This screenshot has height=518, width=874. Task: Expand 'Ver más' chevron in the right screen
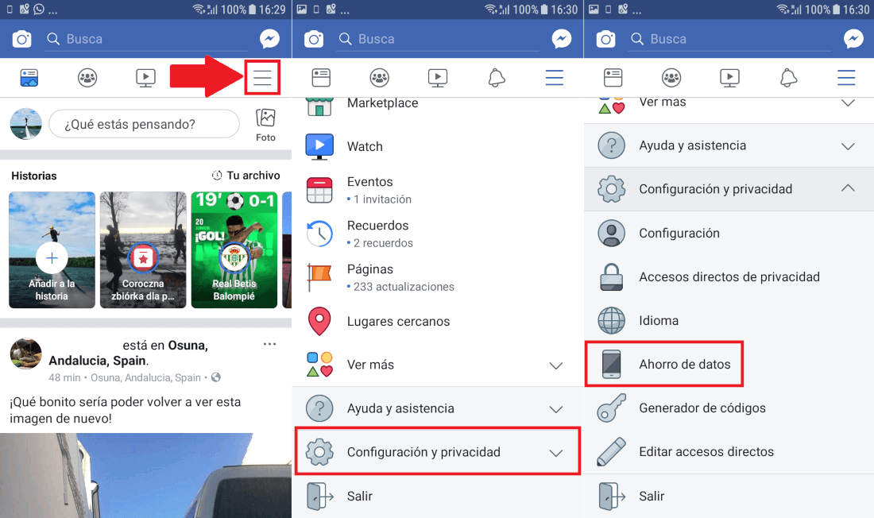tap(848, 103)
